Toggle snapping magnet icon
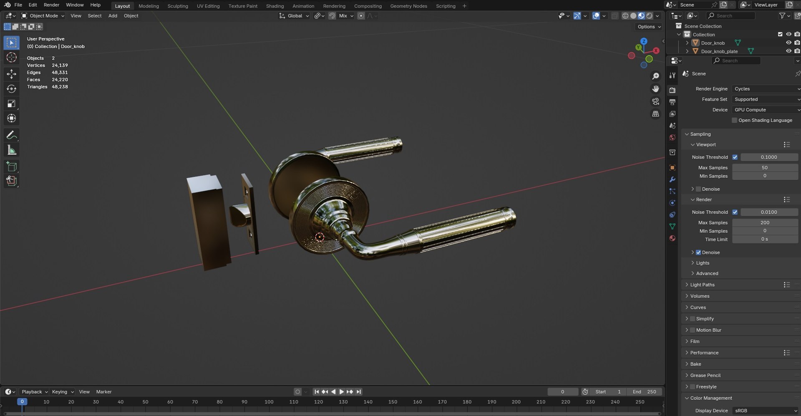This screenshot has width=801, height=416. pos(332,16)
